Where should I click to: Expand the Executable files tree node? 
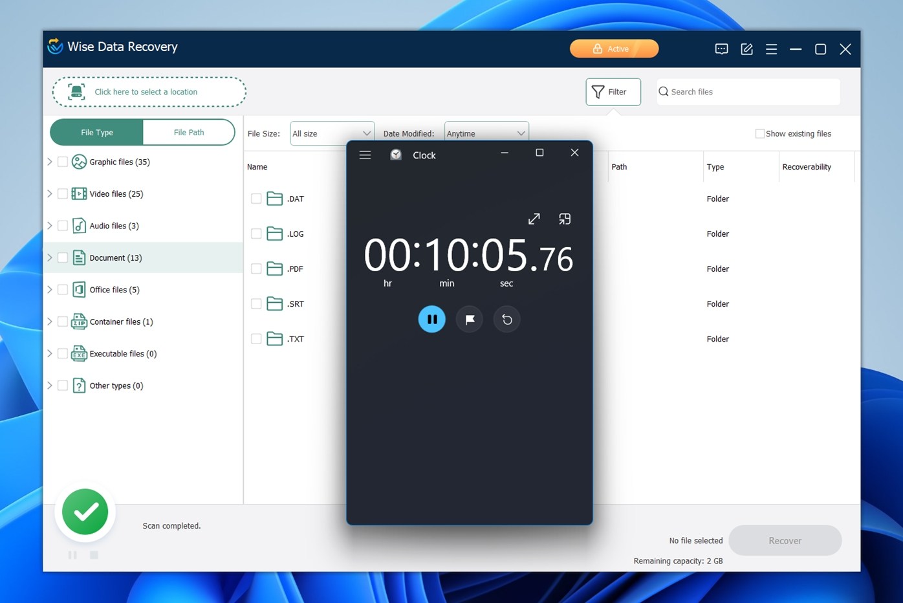[x=50, y=353]
